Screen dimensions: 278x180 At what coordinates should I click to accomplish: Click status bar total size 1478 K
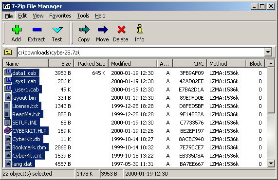(x=85, y=174)
